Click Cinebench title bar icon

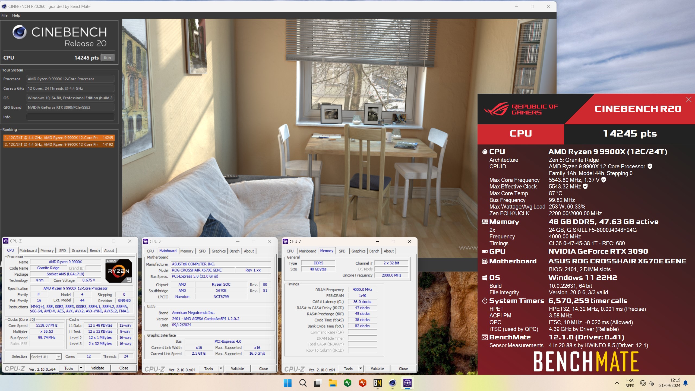(x=4, y=6)
